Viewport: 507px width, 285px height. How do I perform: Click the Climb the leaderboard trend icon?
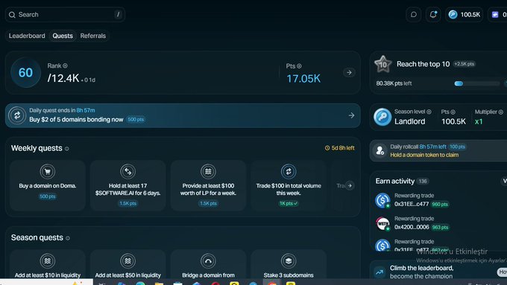coord(380,272)
